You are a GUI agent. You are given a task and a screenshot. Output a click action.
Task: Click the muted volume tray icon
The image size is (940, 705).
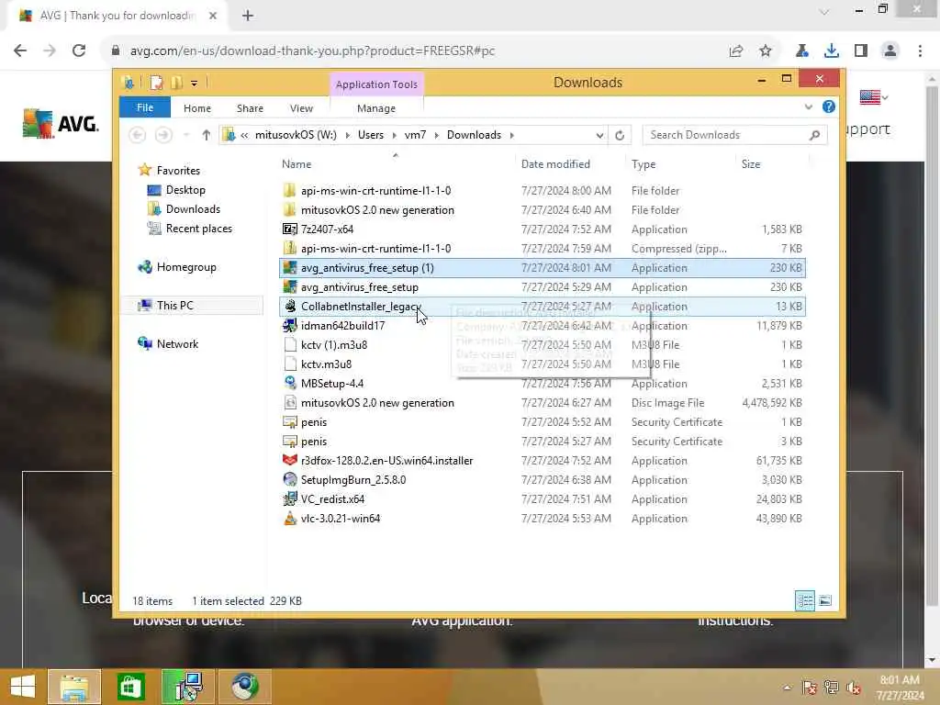(x=853, y=688)
